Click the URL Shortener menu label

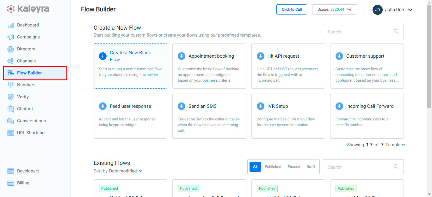[32, 133]
